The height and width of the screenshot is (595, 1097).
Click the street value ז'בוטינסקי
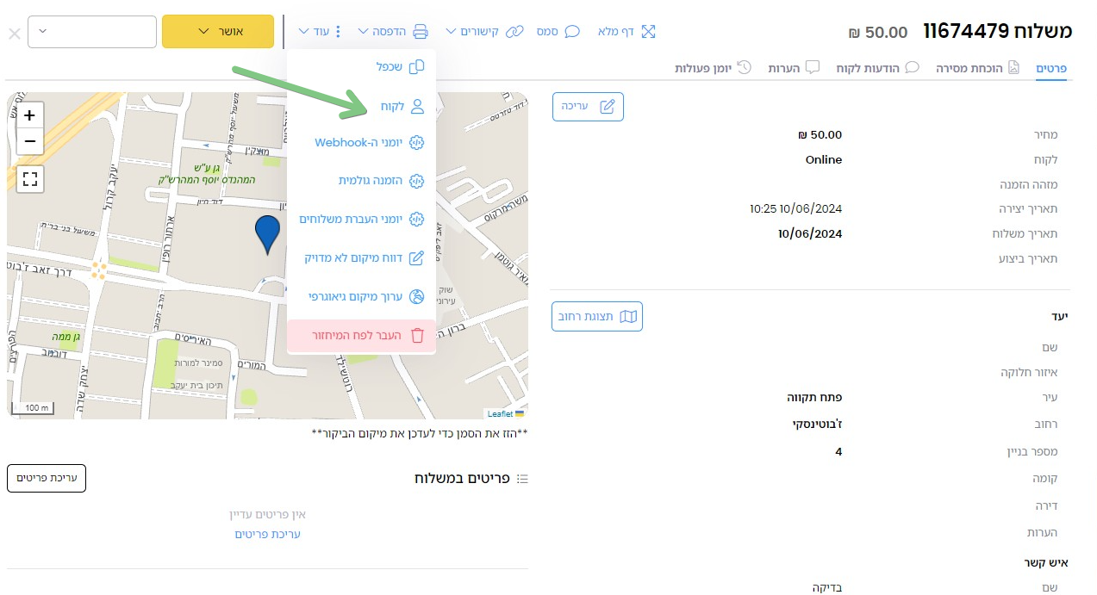[818, 425]
